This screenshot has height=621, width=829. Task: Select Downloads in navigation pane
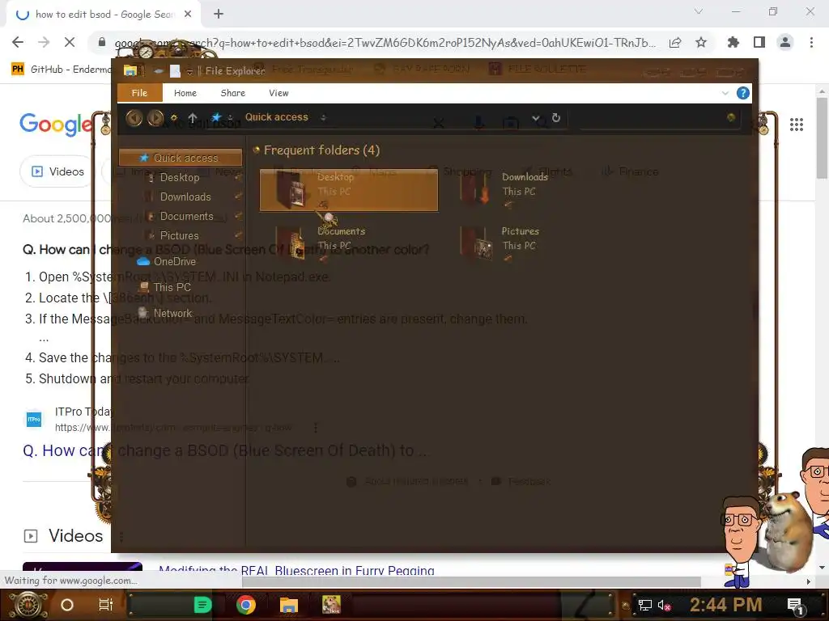click(185, 197)
